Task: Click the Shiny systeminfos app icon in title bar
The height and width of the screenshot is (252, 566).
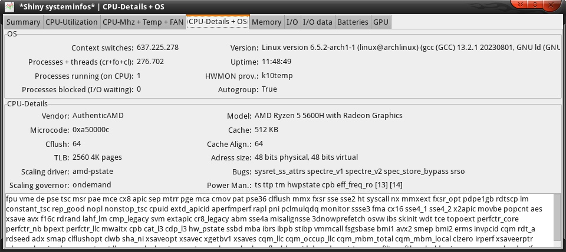Action: pyautogui.click(x=9, y=6)
